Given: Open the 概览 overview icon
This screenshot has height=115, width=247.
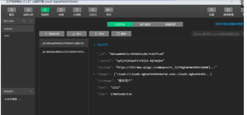Looking at the screenshot, I should pos(12,10).
